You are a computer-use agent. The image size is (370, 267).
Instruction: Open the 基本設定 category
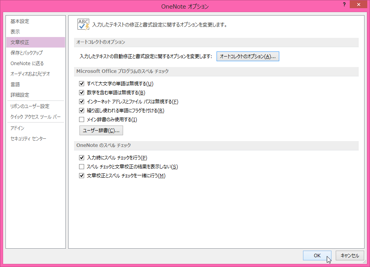click(x=35, y=21)
